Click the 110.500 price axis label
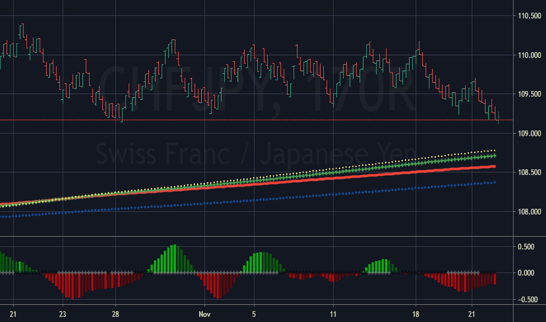This screenshot has height=322, width=546. click(x=528, y=16)
